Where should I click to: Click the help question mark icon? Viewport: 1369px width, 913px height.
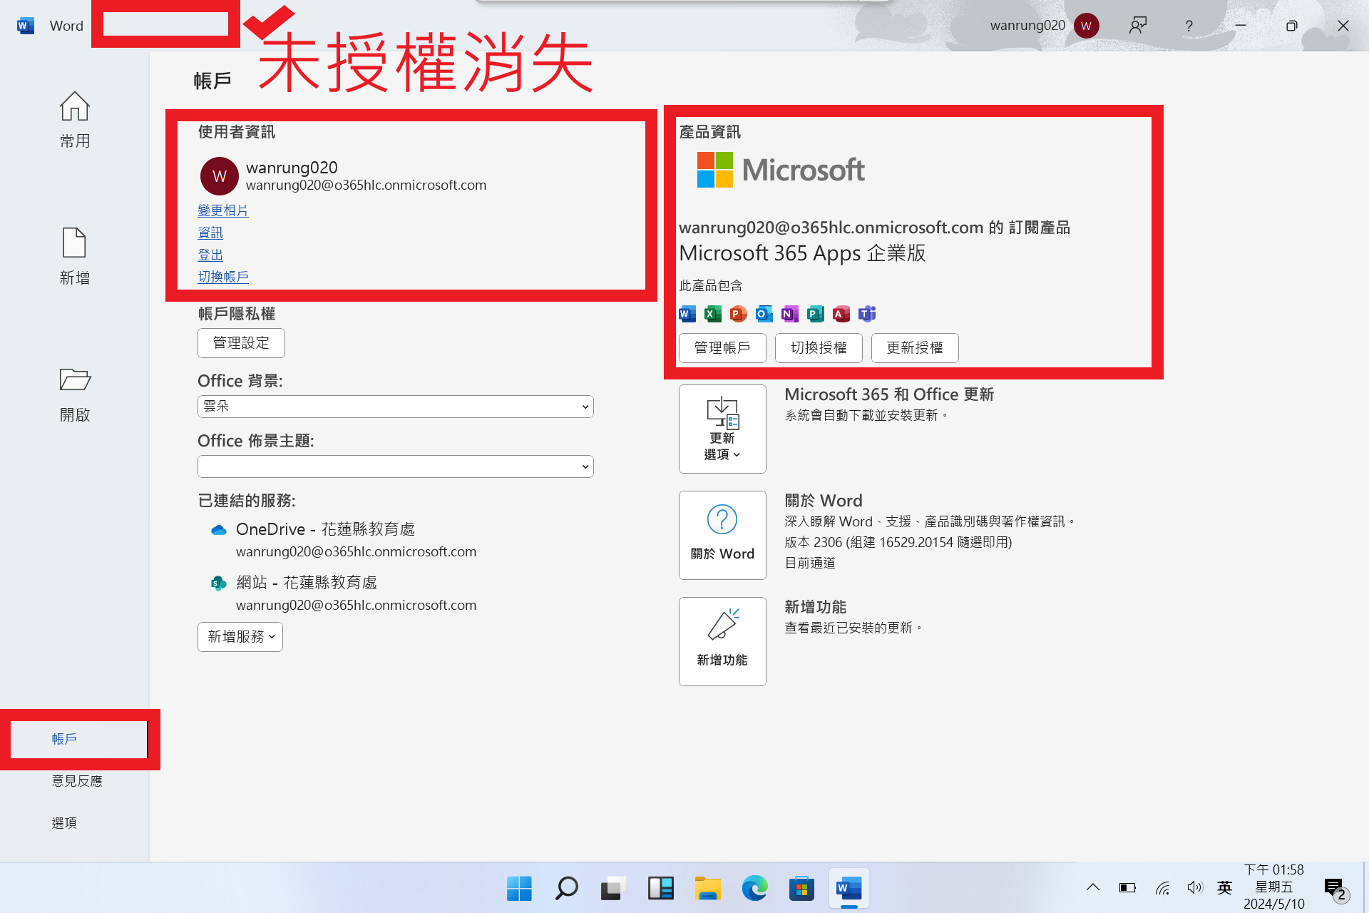pos(1189,26)
